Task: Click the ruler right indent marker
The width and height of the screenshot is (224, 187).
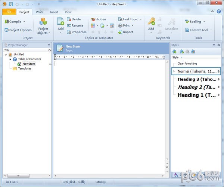Action: pos(164,58)
